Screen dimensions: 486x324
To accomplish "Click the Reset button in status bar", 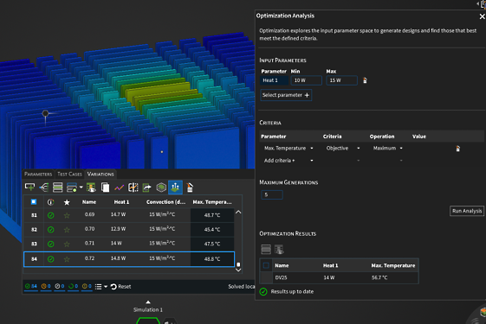I will pyautogui.click(x=121, y=287).
